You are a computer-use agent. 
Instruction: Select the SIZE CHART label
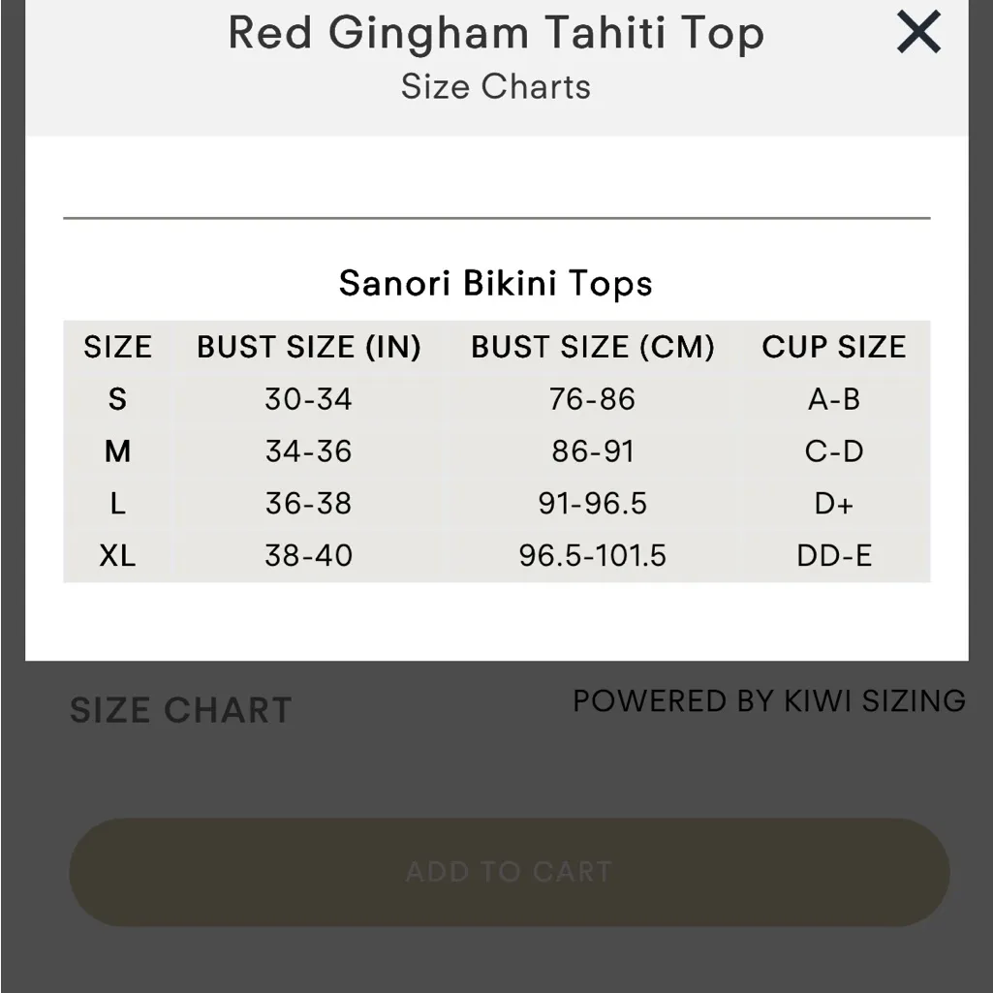click(x=180, y=710)
